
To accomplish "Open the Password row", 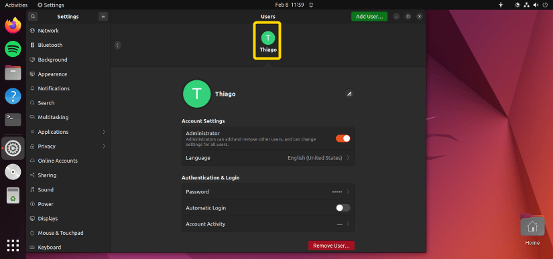I will click(x=268, y=192).
